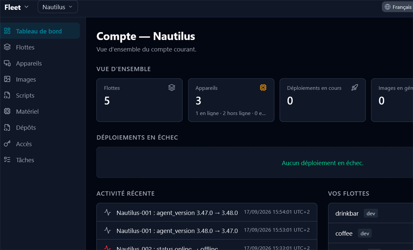Screen dimensions: 413x250
Task: Click timestamp 17/09/2026 15:53:01 UTC+2
Action: (x=277, y=230)
